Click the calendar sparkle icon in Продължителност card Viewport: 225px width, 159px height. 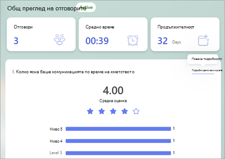203,40
